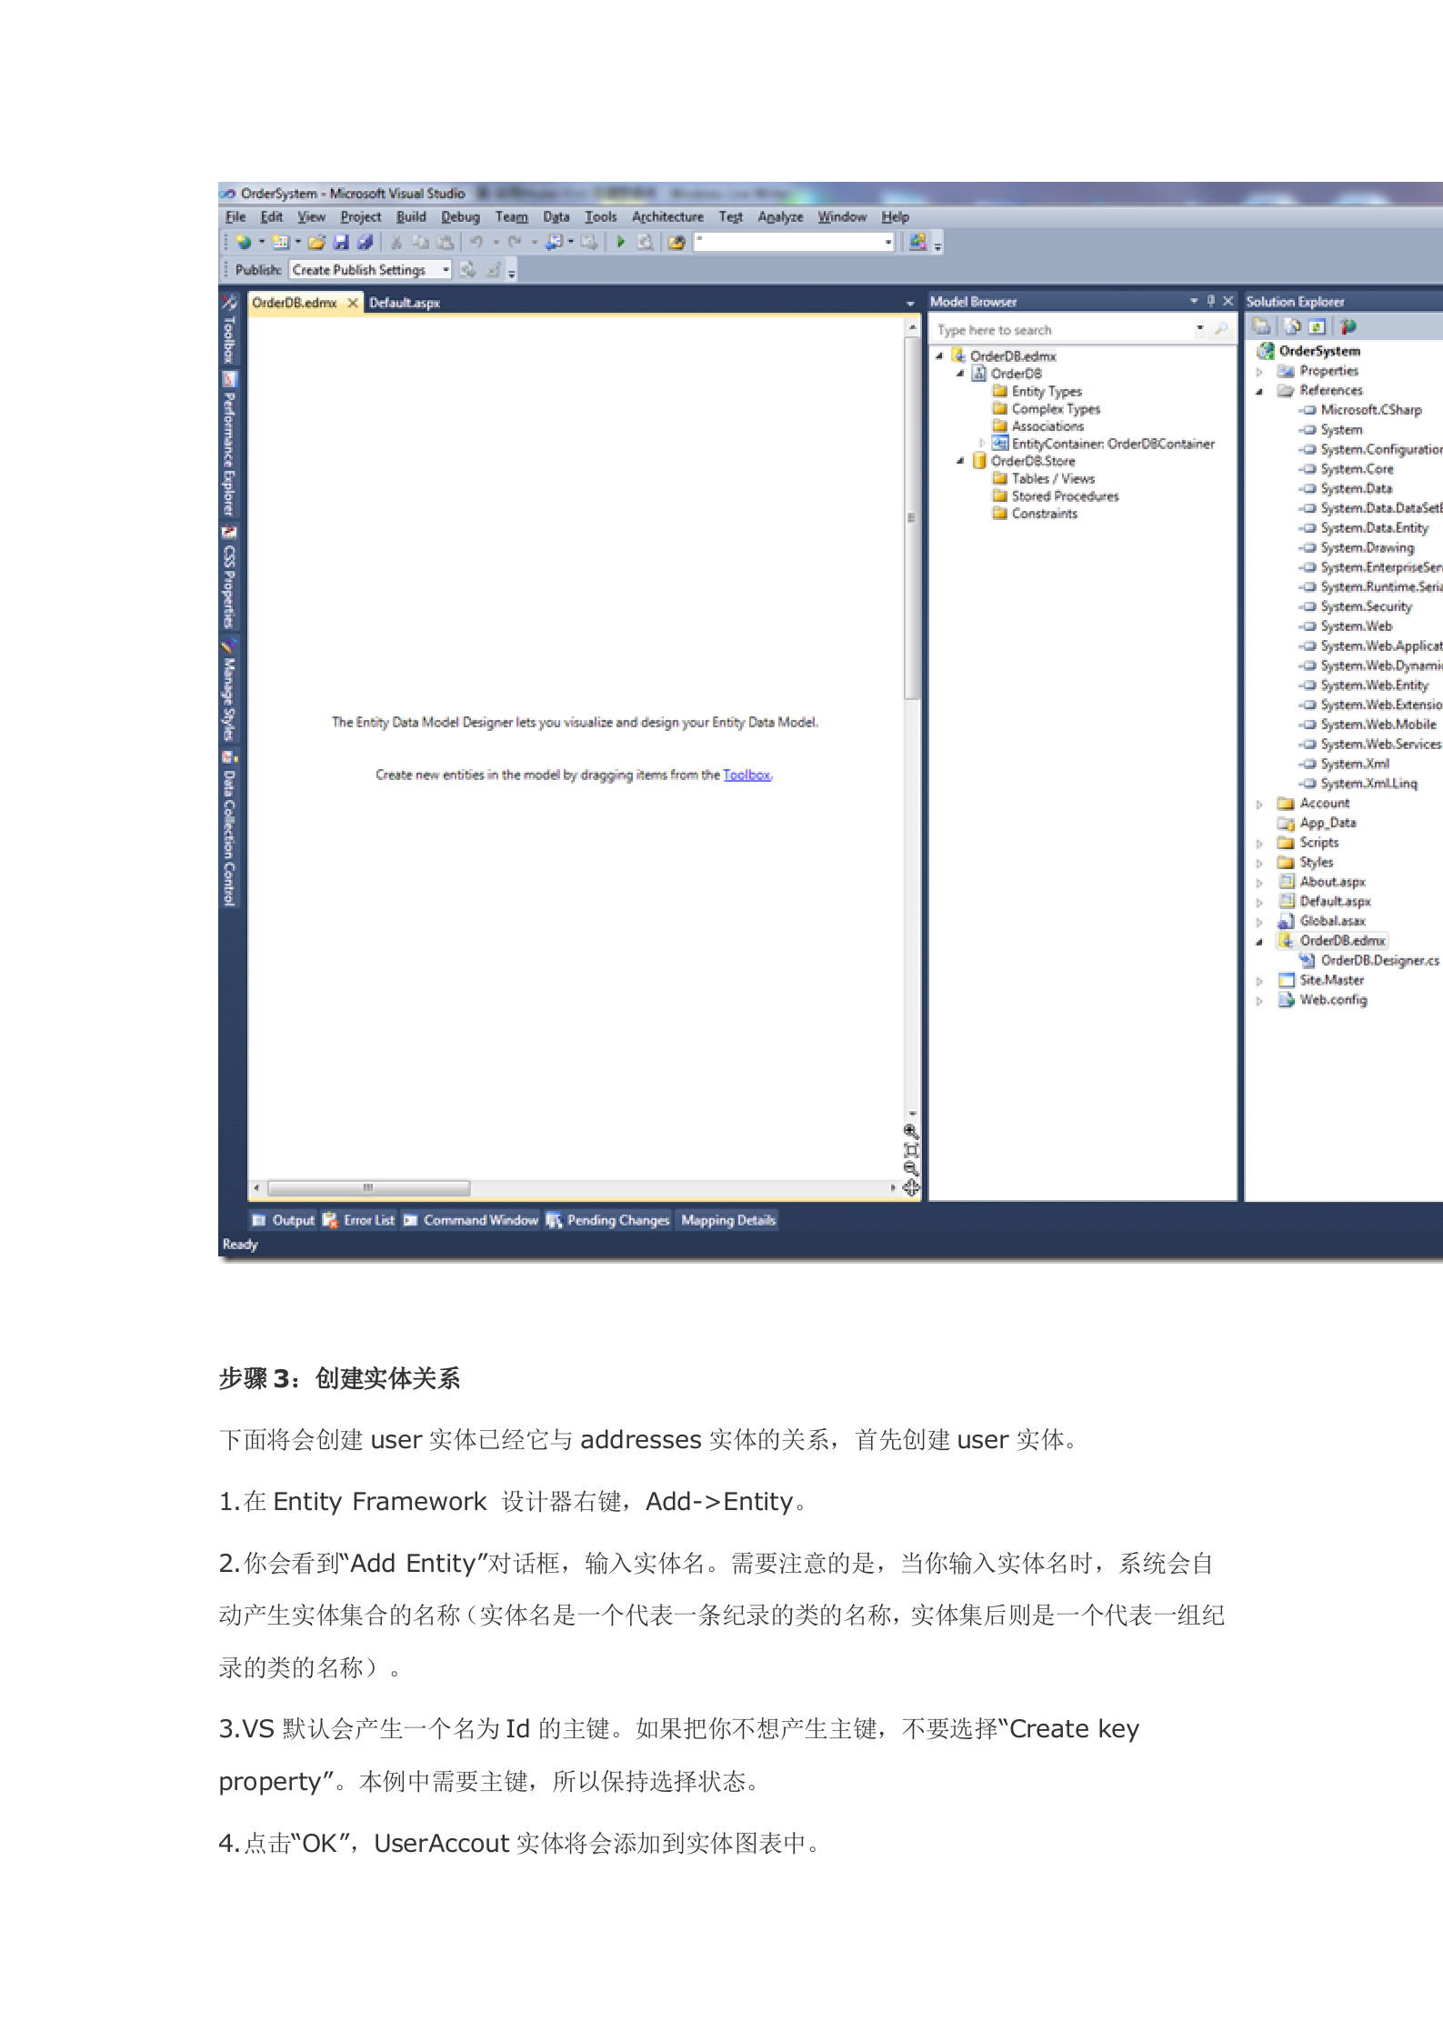The width and height of the screenshot is (1443, 2041).
Task: Select Associations folder in Model Browser
Action: pos(1038,425)
